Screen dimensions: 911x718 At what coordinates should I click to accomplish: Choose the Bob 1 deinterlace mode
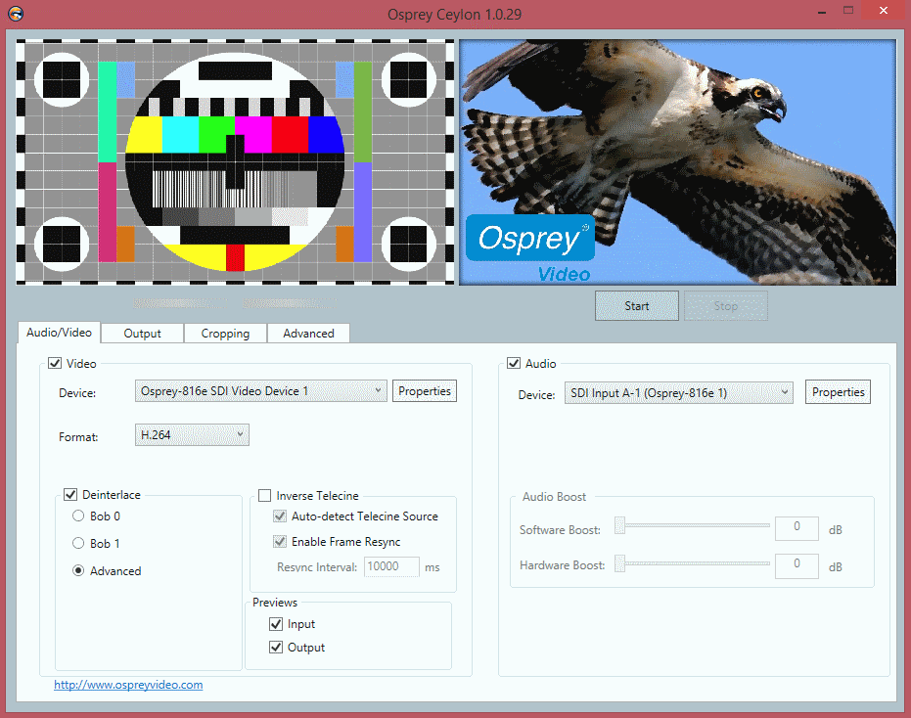pyautogui.click(x=78, y=544)
